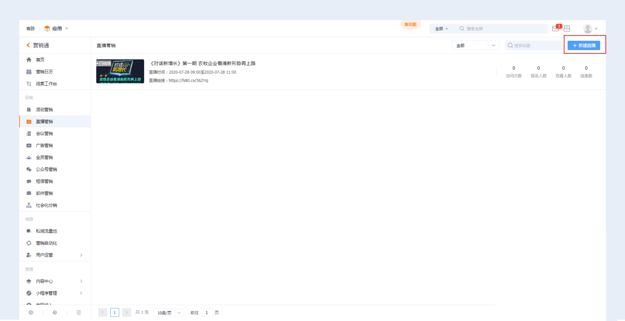625x321 pixels.
Task: Open the 全部 scope dropdown in top search
Action: click(442, 29)
